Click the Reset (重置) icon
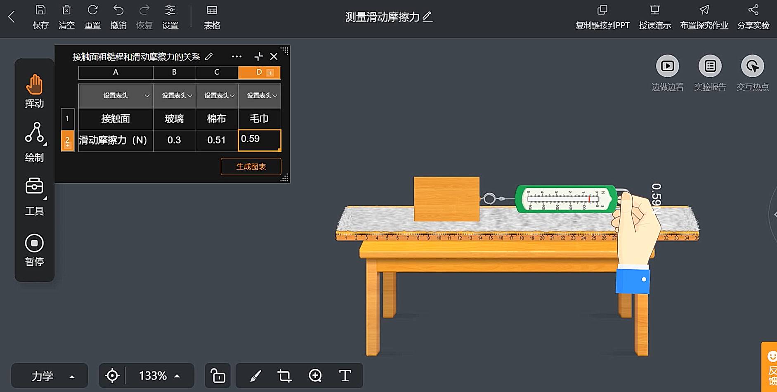The width and height of the screenshot is (777, 392). click(92, 10)
